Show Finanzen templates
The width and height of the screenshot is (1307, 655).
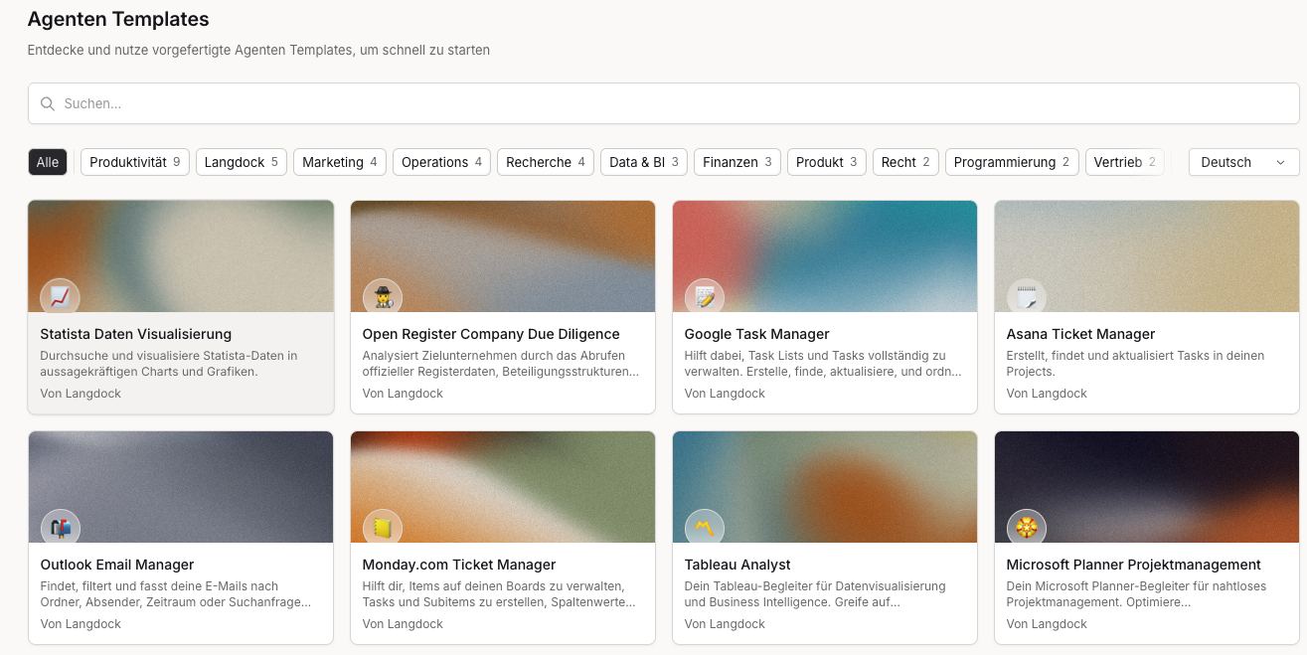(x=737, y=162)
